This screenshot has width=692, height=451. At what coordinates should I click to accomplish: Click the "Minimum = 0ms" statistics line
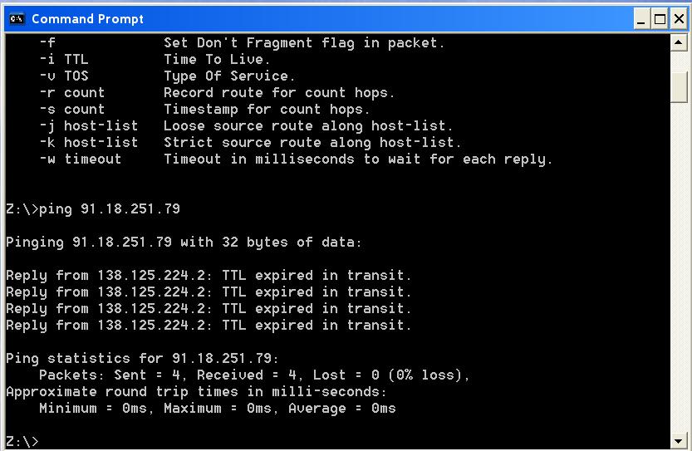coord(217,408)
